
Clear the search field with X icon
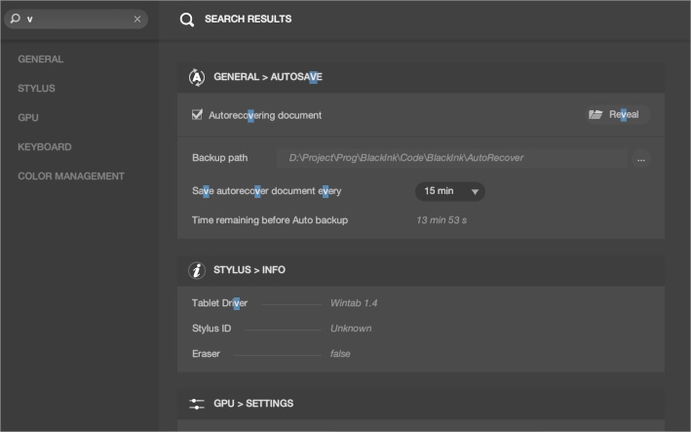[137, 19]
